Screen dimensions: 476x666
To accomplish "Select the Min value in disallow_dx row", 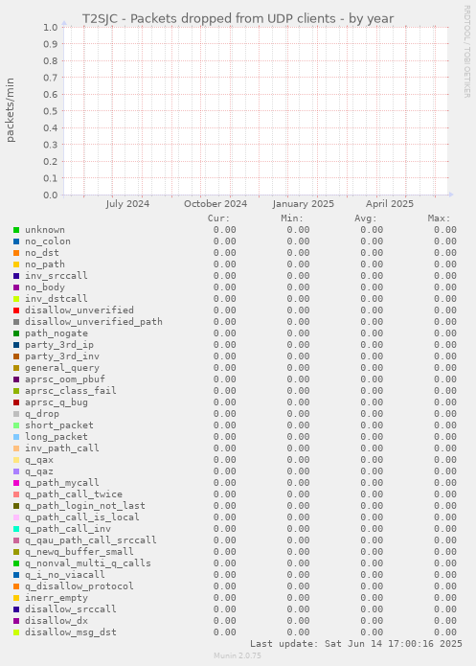I will coord(298,621).
